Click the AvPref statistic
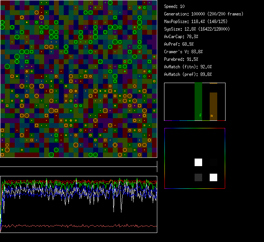The width and height of the screenshot is (264, 242). (179, 44)
